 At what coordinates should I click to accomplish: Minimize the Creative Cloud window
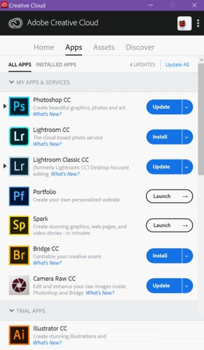[151, 5]
